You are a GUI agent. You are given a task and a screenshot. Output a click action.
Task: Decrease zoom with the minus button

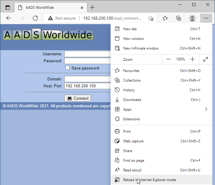(168, 59)
